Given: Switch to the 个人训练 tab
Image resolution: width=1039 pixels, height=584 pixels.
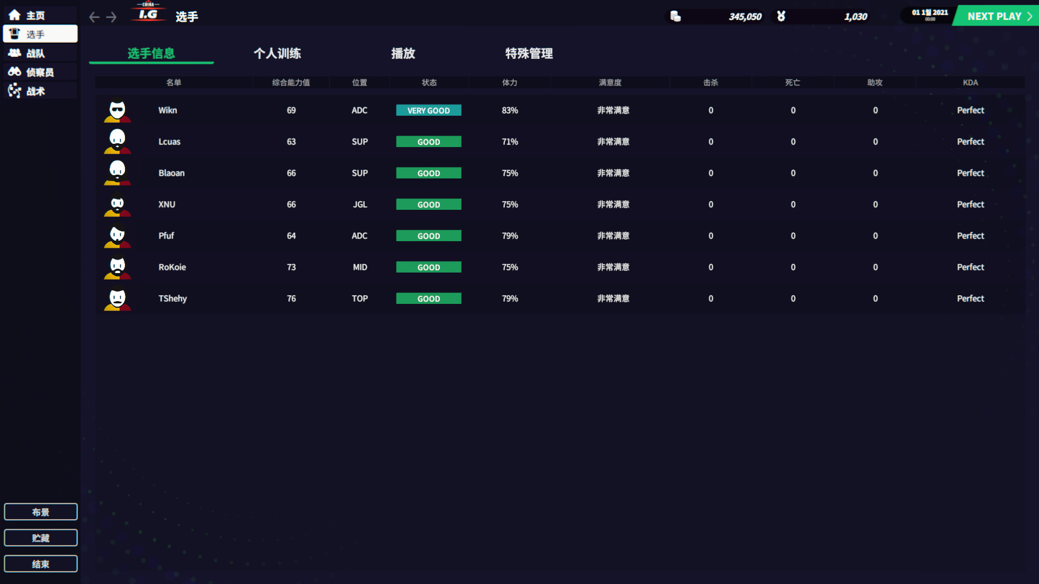Looking at the screenshot, I should (278, 54).
